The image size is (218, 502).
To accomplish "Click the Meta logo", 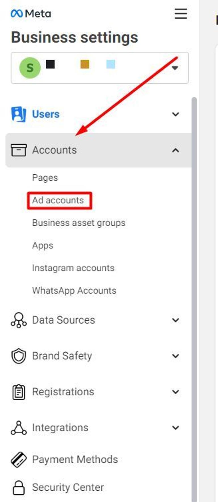I will point(31,13).
